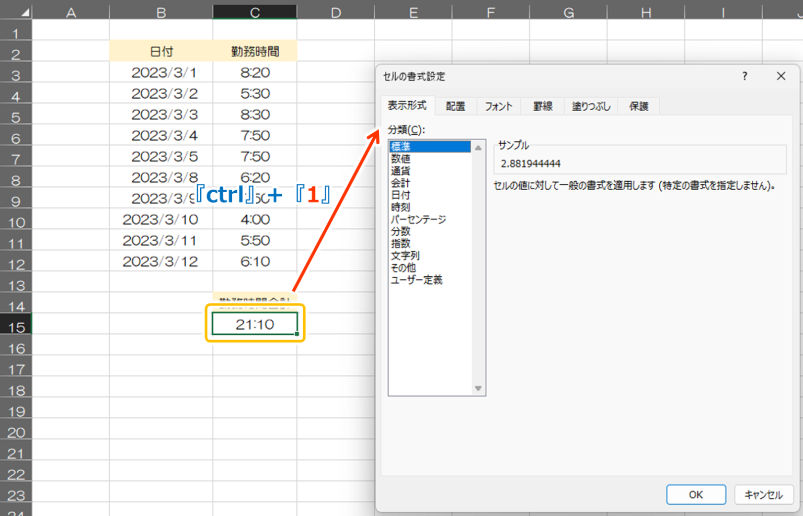Choose ユーザー定義 category
The width and height of the screenshot is (803, 516).
pyautogui.click(x=417, y=280)
